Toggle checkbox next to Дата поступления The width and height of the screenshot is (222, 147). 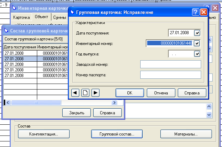tap(197, 33)
